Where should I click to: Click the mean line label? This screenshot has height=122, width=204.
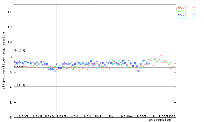(18, 66)
